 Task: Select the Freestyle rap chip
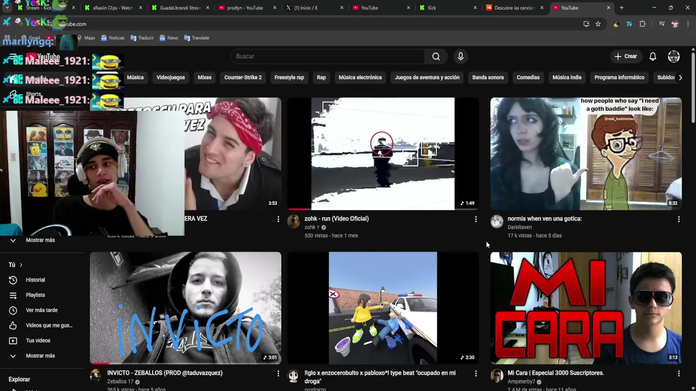289,78
